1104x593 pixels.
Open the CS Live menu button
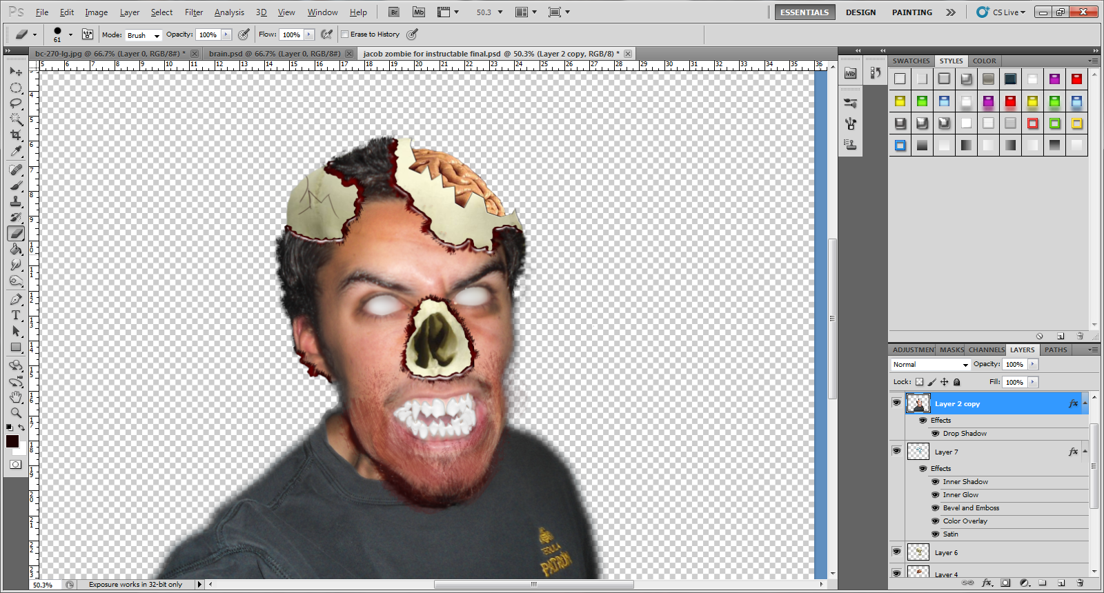tap(1001, 12)
